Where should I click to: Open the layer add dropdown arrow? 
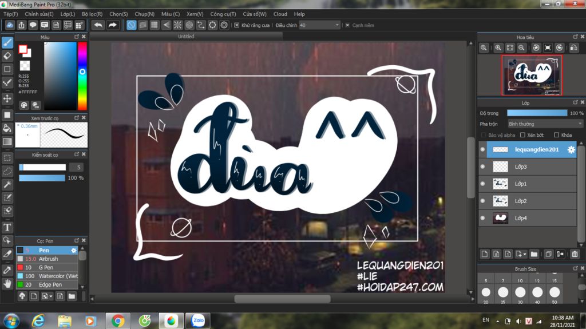pyautogui.click(x=525, y=254)
